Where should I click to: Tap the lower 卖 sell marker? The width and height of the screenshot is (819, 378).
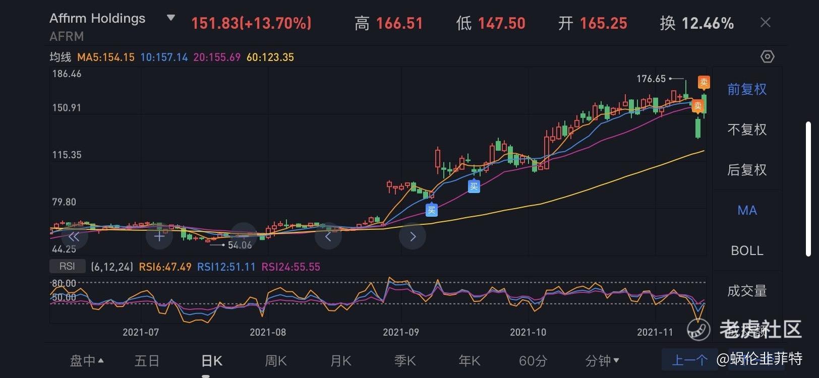(697, 106)
